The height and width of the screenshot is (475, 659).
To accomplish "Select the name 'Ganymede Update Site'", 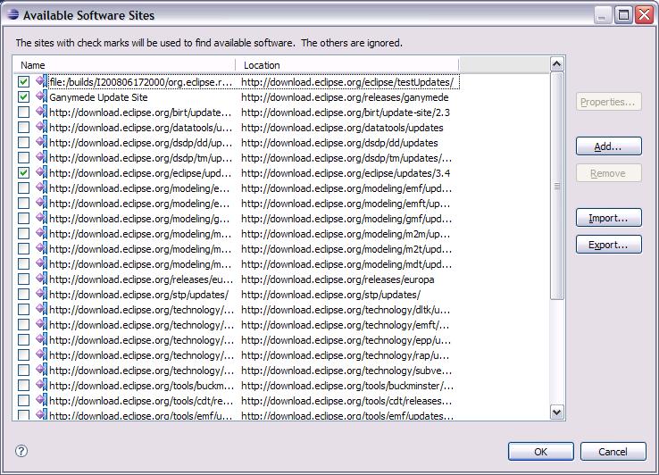I will point(98,97).
